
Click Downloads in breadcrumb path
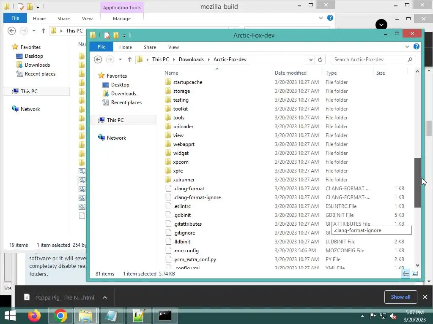191,59
